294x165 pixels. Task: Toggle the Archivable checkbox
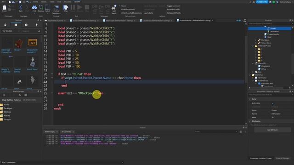click(x=273, y=103)
